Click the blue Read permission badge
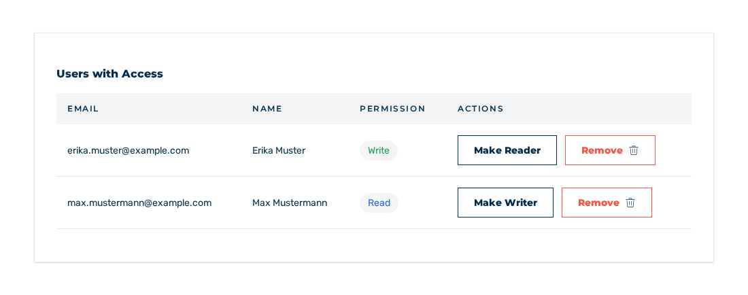Image resolution: width=748 pixels, height=295 pixels. click(x=379, y=203)
